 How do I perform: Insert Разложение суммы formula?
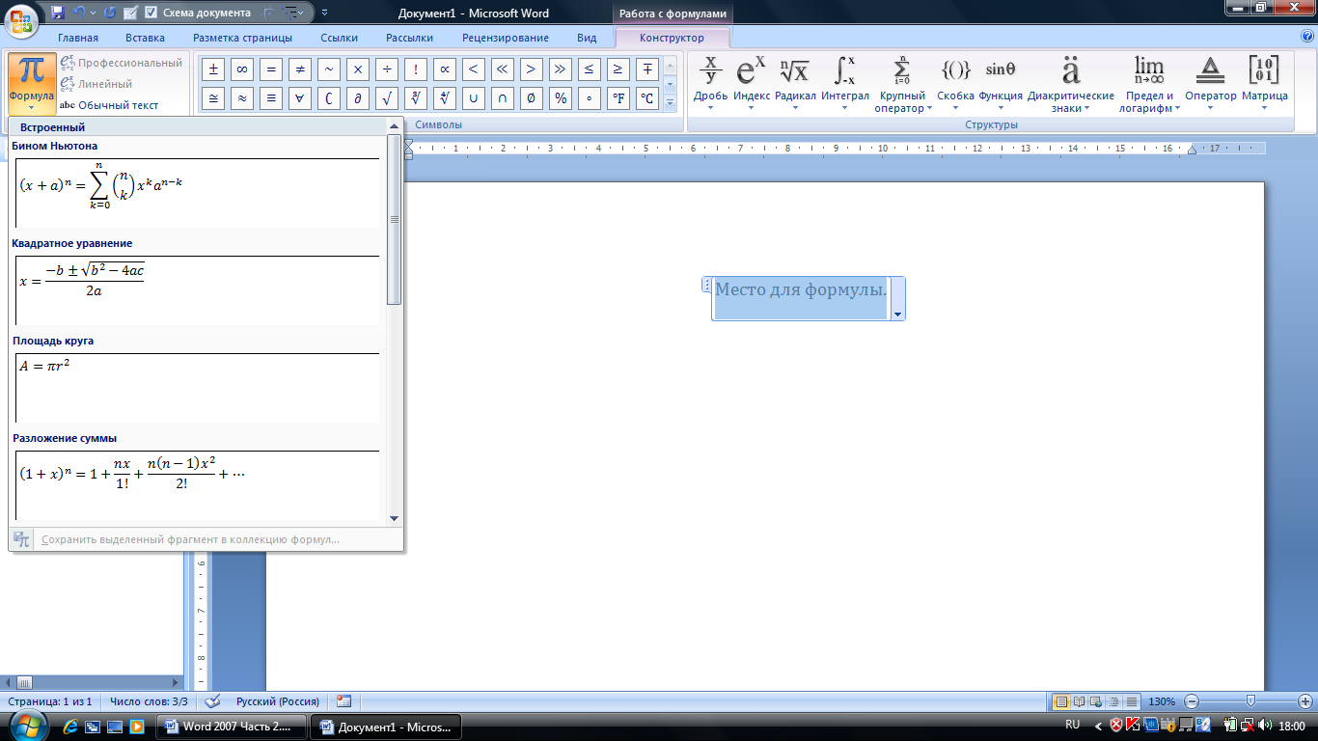(x=198, y=484)
